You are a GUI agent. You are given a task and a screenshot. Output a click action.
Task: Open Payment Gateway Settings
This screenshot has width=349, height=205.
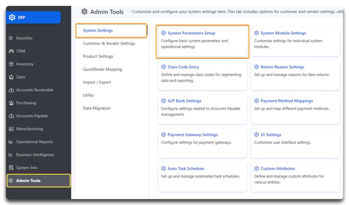click(193, 135)
